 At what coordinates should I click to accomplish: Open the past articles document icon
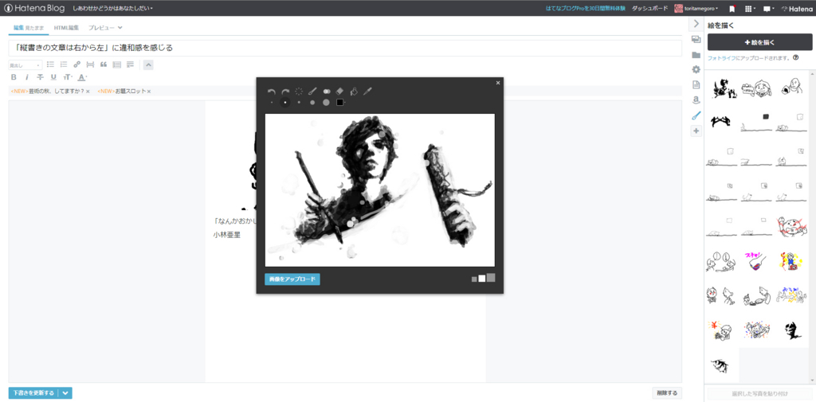pos(696,84)
